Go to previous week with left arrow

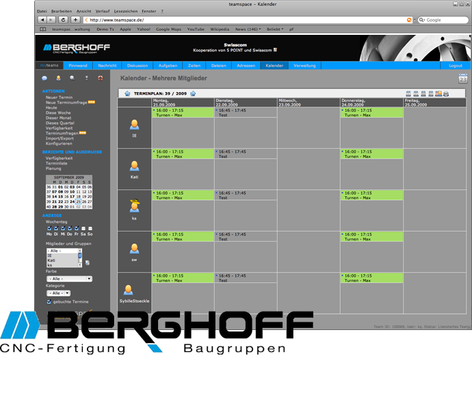pyautogui.click(x=127, y=94)
